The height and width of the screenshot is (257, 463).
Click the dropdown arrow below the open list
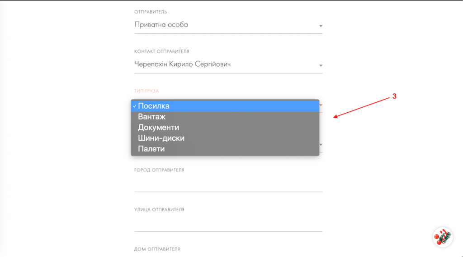coord(321,145)
